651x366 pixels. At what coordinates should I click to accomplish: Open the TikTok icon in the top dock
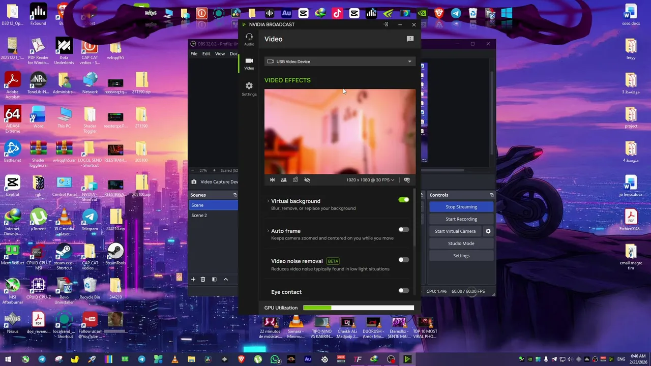(337, 13)
